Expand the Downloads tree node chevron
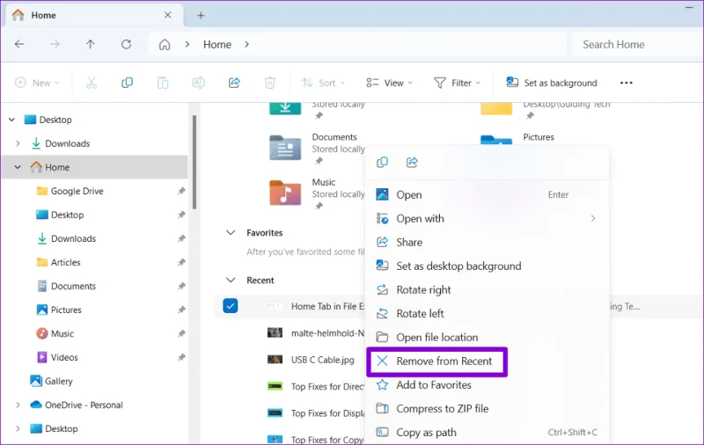The image size is (704, 445). [x=18, y=143]
